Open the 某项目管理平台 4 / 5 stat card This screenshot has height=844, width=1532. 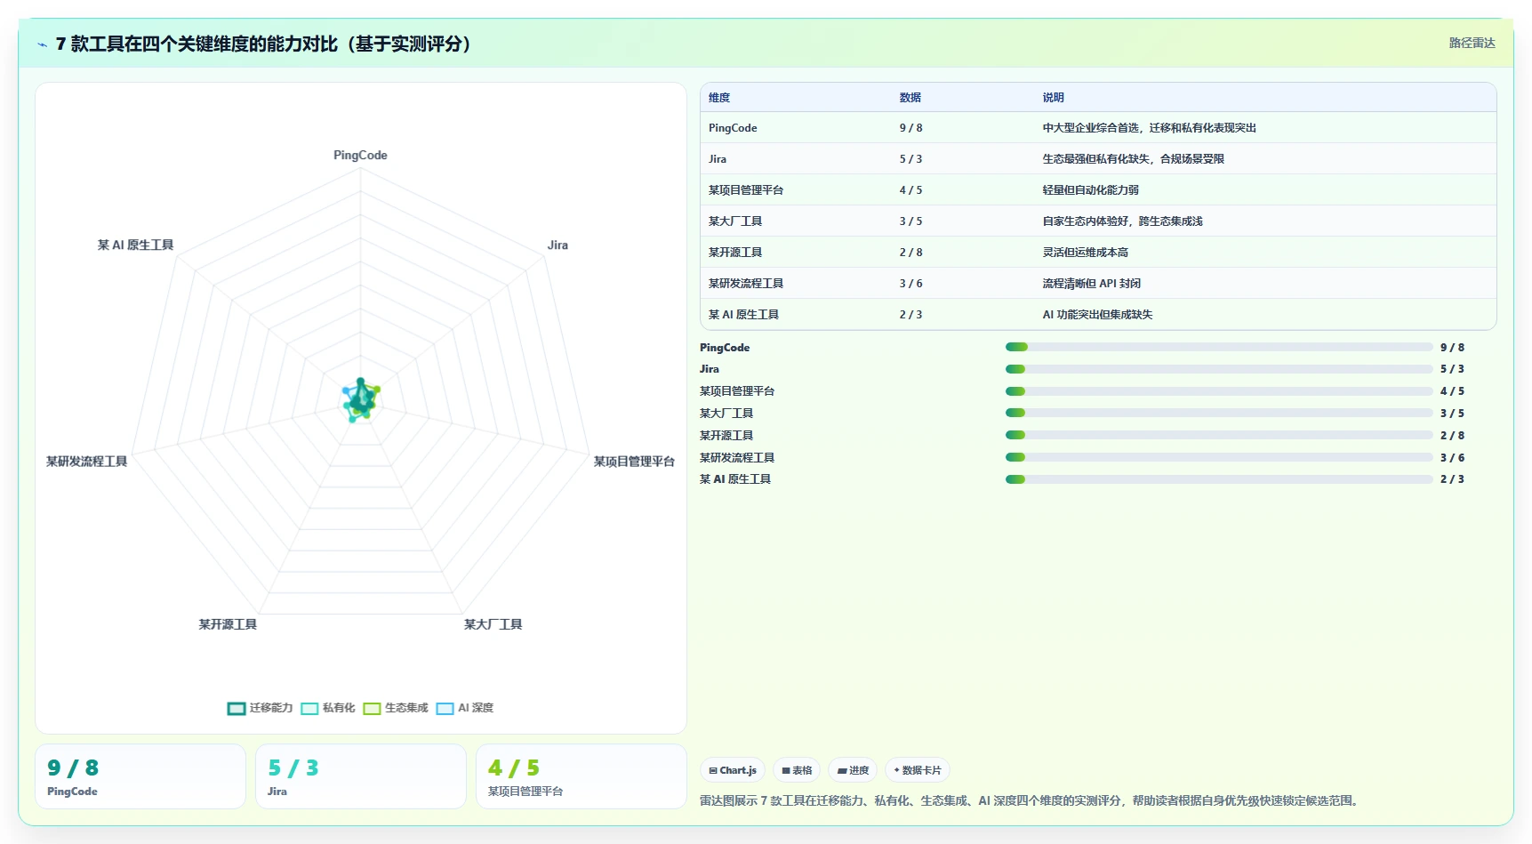(x=582, y=776)
